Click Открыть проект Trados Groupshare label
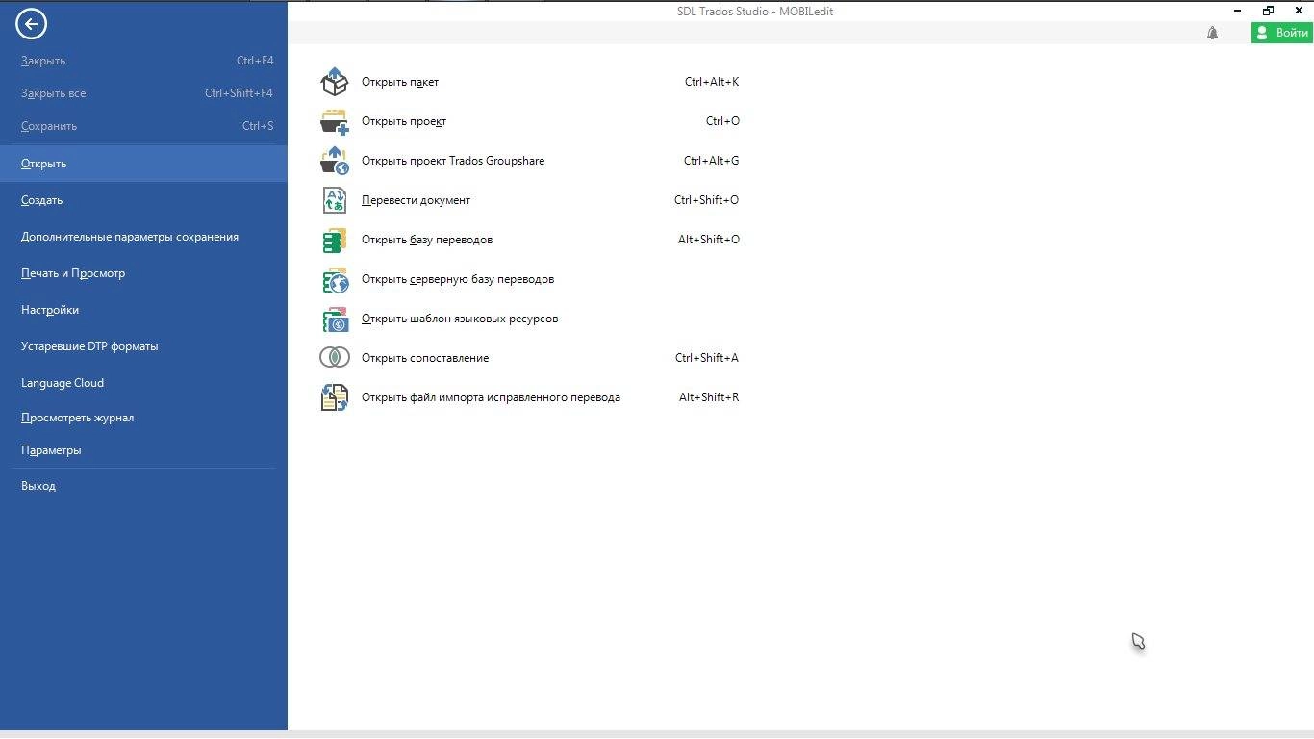 click(453, 161)
